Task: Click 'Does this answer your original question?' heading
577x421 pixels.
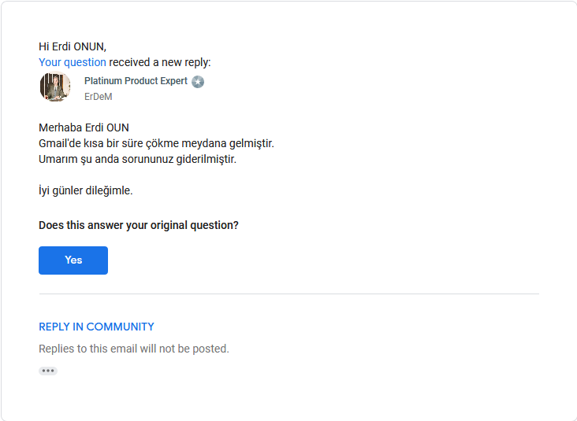Action: pos(139,225)
